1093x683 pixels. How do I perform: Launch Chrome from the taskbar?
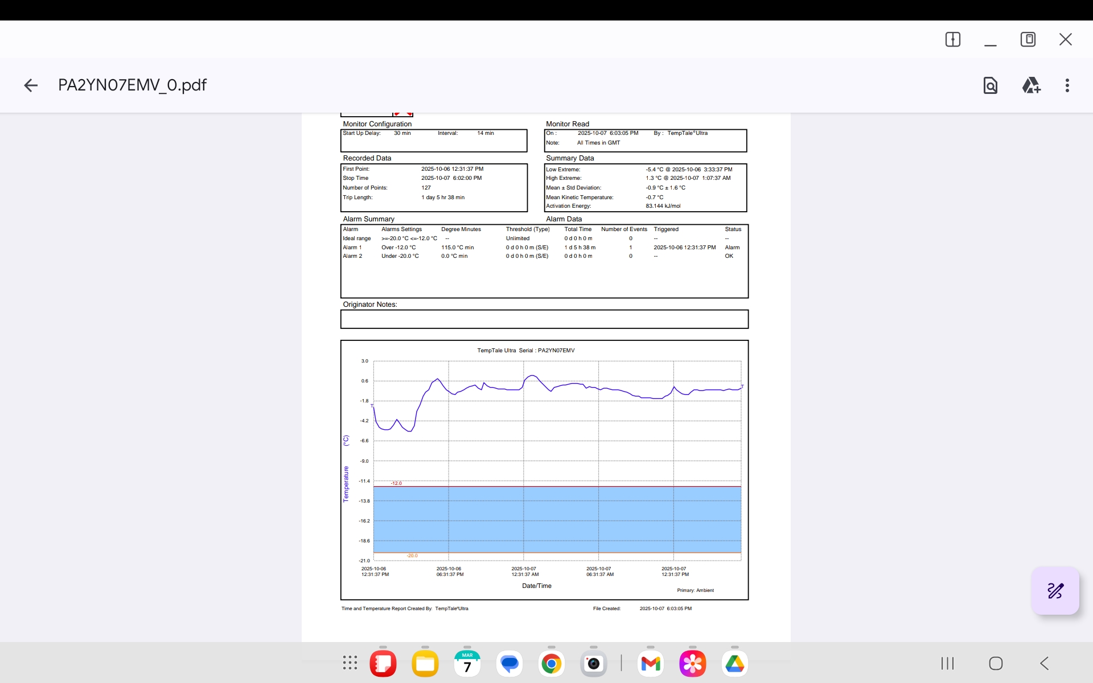pyautogui.click(x=551, y=664)
